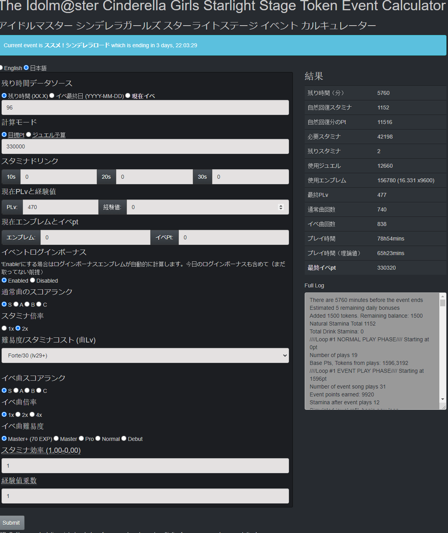The height and width of the screenshot is (533, 448).
Task: Click the プレイ時間 value 78h54mins
Action: pyautogui.click(x=391, y=239)
